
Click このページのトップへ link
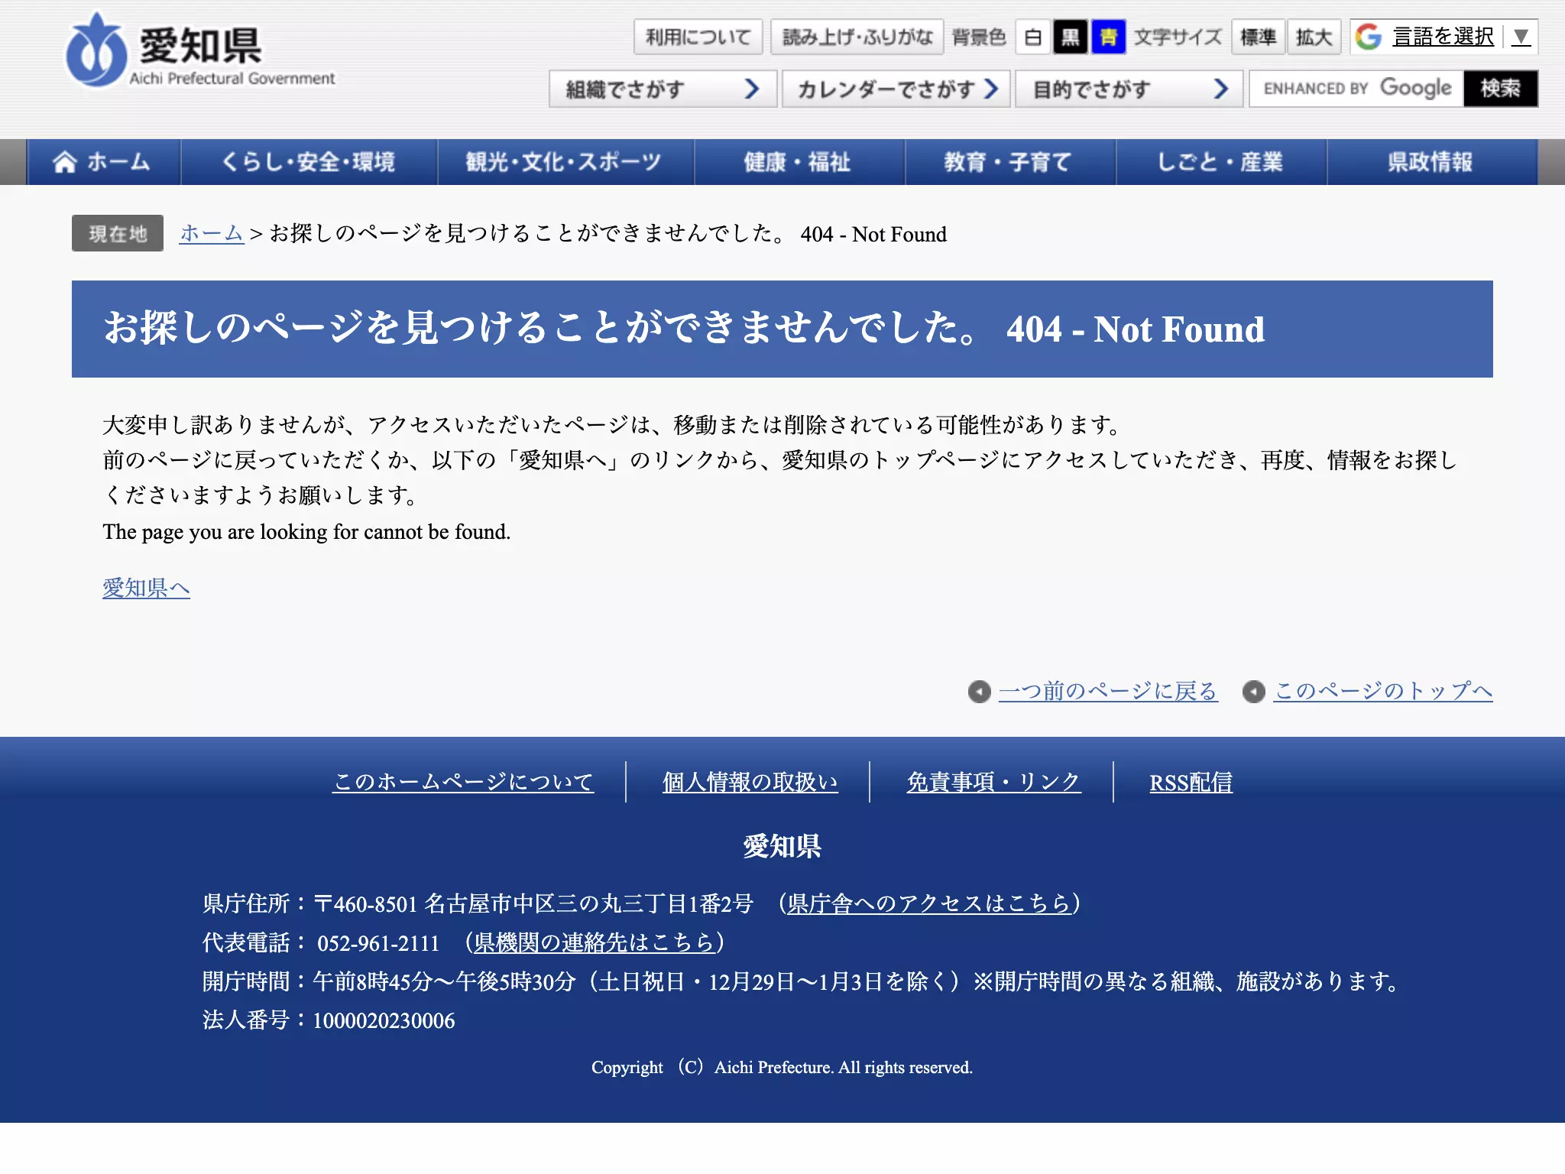pyautogui.click(x=1383, y=691)
